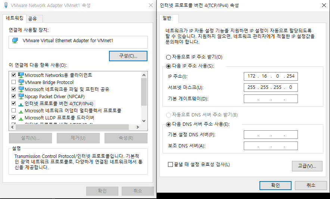Screen dimensions: 330x199
Task: Click the list scroll up arrow
Action: pyautogui.click(x=144, y=75)
